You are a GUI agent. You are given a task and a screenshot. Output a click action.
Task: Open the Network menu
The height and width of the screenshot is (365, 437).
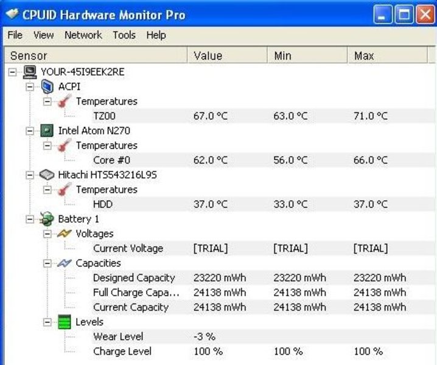tap(83, 35)
